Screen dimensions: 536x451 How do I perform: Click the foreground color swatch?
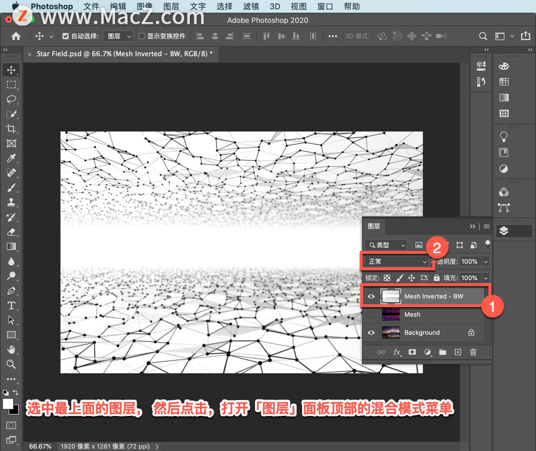point(8,404)
